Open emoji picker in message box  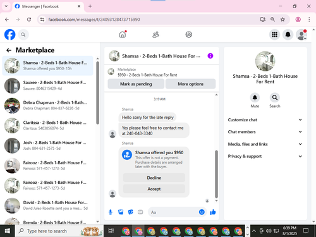pos(202,212)
